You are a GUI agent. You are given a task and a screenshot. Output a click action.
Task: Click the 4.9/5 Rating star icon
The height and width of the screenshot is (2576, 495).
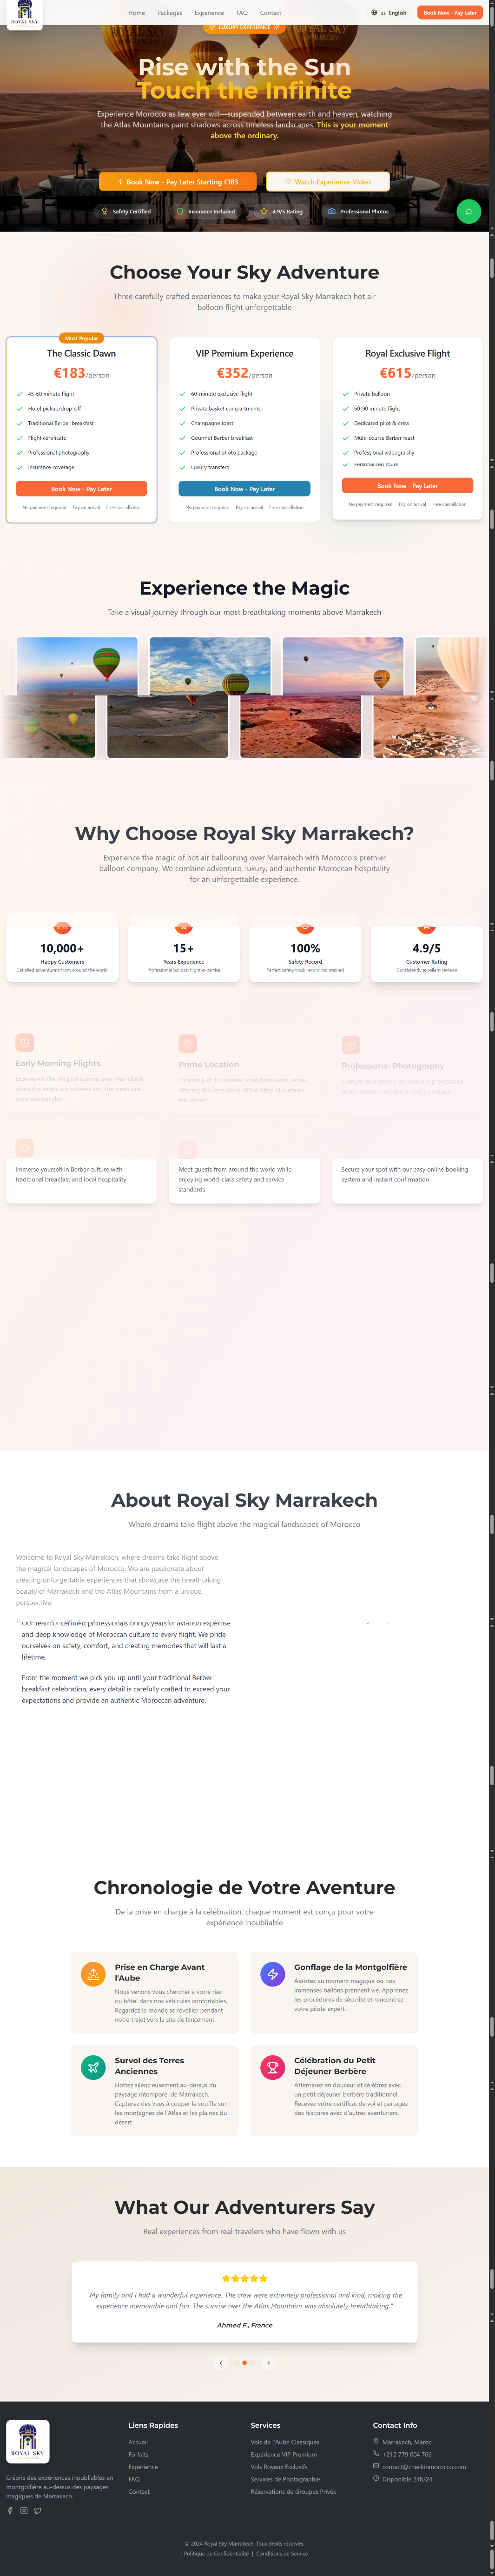(x=264, y=211)
